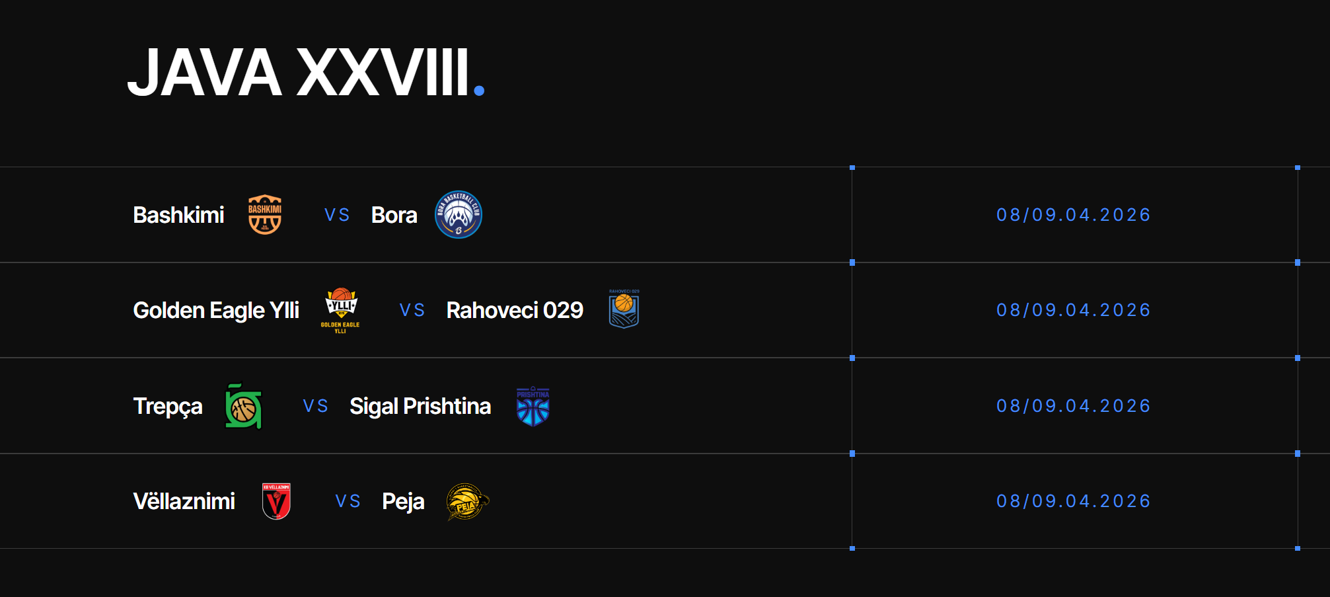Select the green Trepça logo
1330x597 pixels.
[x=244, y=407]
